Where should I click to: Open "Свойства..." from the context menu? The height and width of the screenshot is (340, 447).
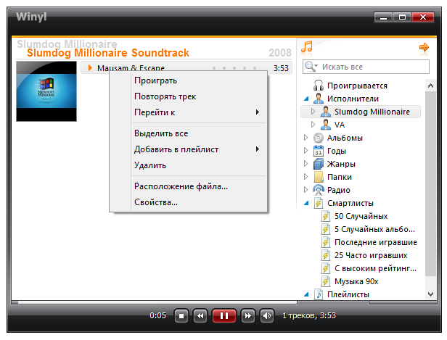188,202
